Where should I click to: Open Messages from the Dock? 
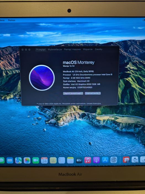pyautogui.click(x=2, y=160)
